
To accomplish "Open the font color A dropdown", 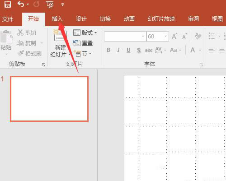I will click(x=200, y=50).
